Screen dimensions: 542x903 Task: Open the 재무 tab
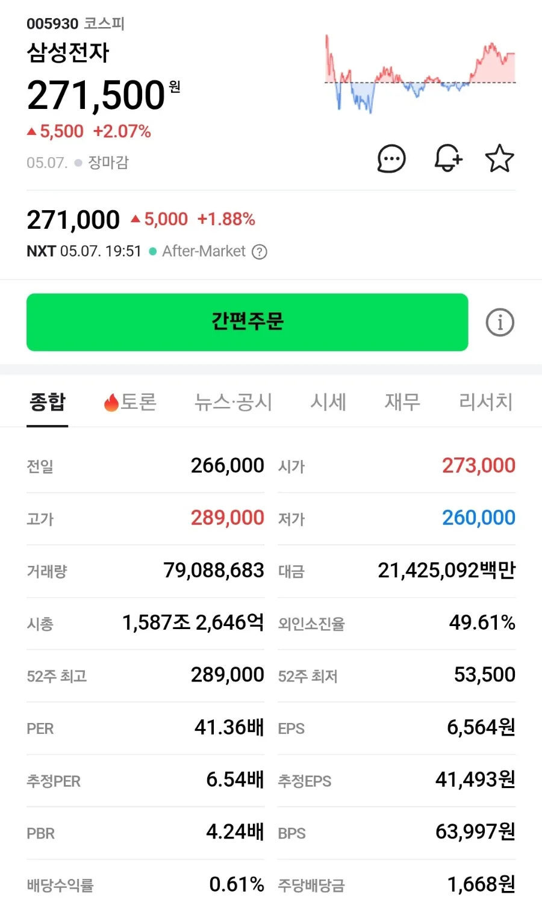click(402, 402)
